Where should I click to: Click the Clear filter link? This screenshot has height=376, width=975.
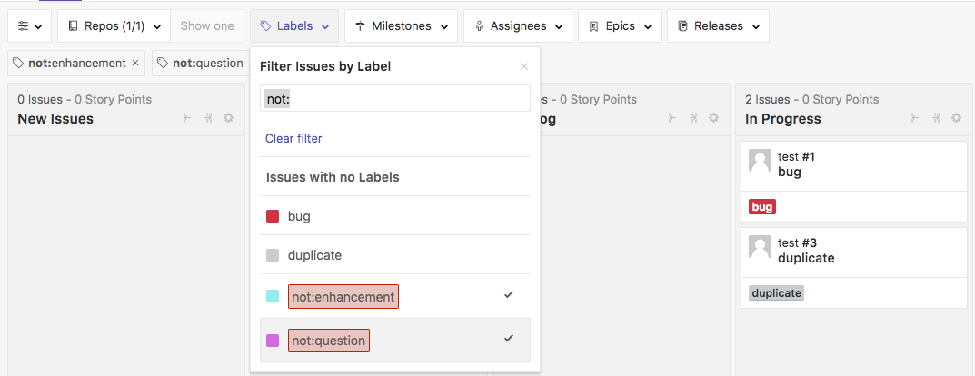(293, 138)
